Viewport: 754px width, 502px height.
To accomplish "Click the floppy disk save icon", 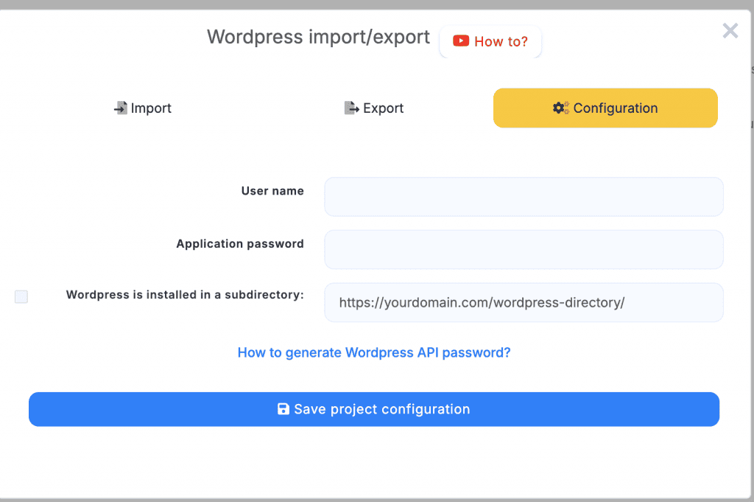I will [283, 408].
